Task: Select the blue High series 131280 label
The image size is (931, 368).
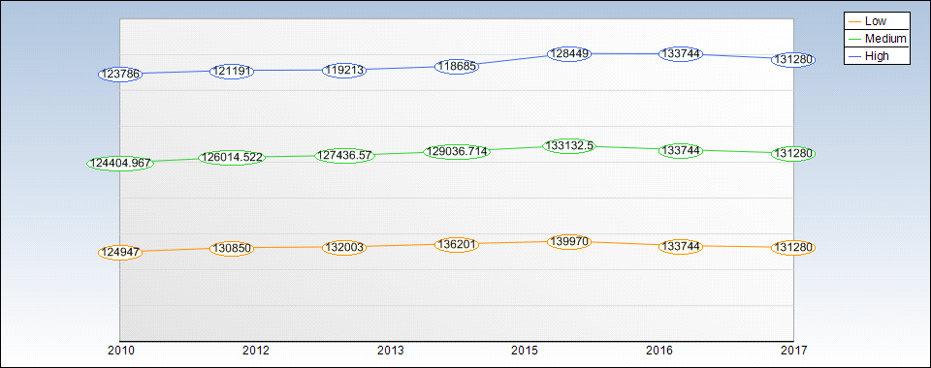Action: coord(793,60)
